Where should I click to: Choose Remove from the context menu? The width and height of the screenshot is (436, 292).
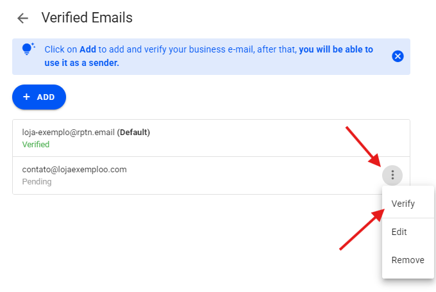point(408,260)
